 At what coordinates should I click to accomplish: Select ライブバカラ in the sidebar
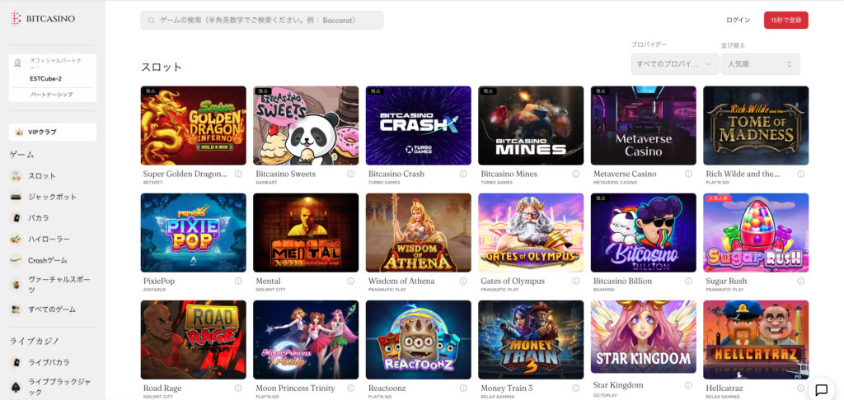pos(49,362)
